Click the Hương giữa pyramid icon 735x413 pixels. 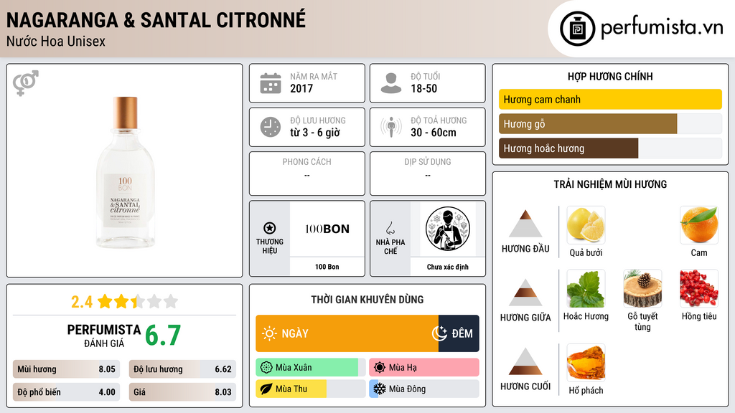[525, 293]
